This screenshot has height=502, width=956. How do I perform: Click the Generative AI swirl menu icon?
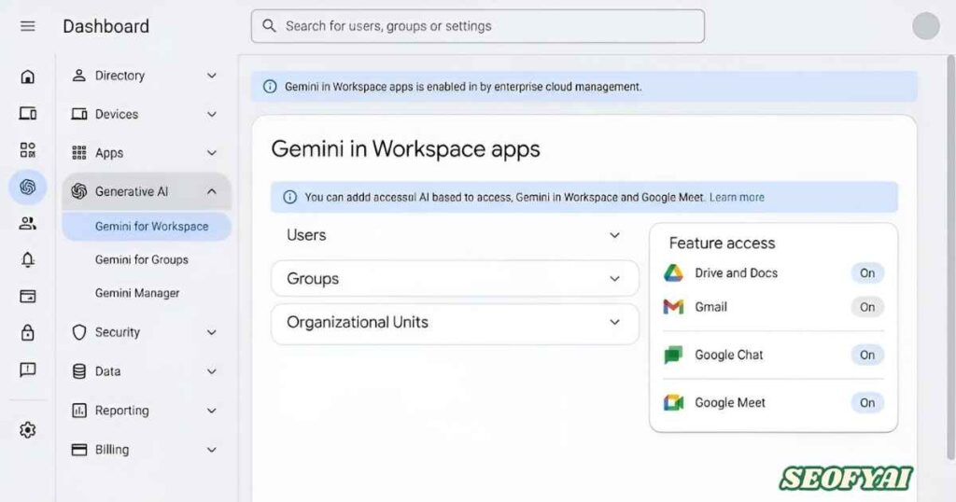pyautogui.click(x=78, y=191)
